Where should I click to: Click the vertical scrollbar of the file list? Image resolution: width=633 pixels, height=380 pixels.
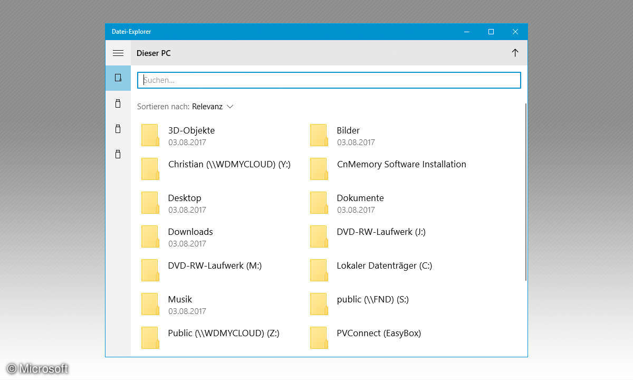(525, 192)
